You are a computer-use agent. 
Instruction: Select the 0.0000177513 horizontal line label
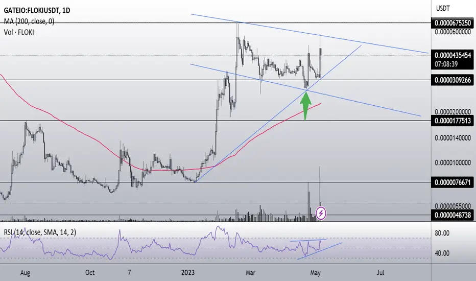coord(453,121)
